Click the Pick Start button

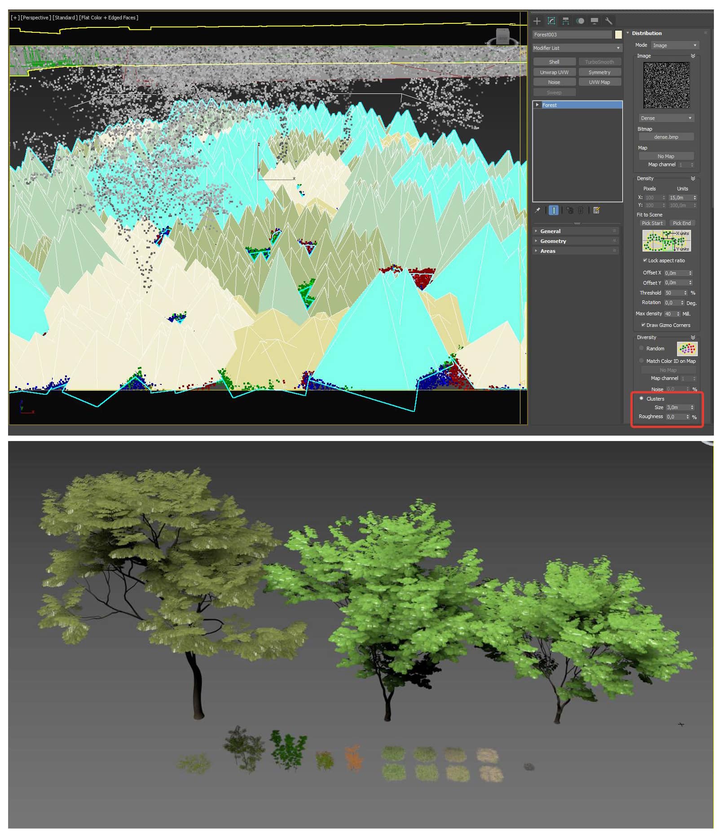[652, 223]
